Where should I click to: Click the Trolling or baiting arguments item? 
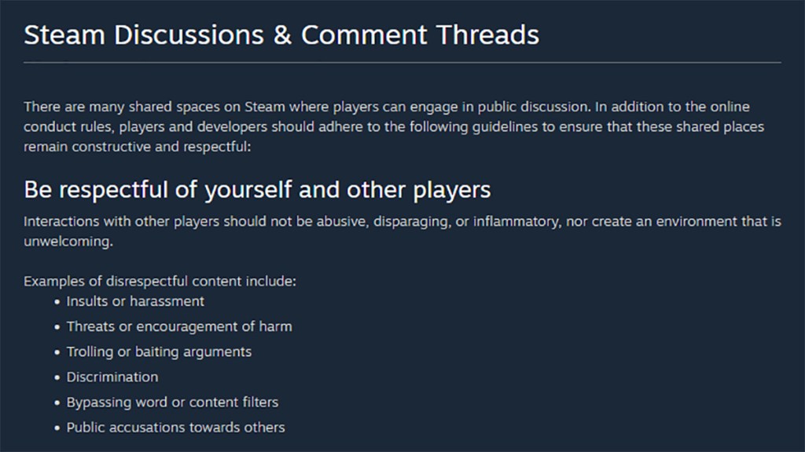click(x=159, y=352)
